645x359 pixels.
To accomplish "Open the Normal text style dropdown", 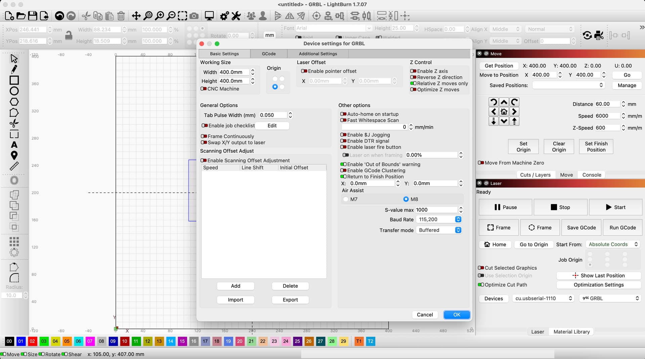I will (x=550, y=29).
